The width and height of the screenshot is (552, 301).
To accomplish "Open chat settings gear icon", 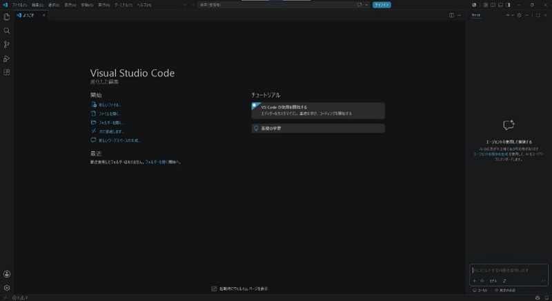I will tap(519, 15).
